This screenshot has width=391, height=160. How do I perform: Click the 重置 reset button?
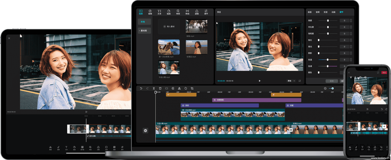[x=332, y=81]
